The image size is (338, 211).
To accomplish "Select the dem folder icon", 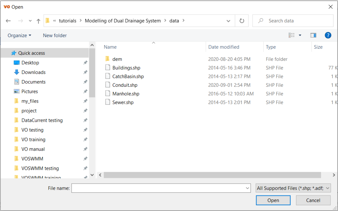I will point(107,59).
